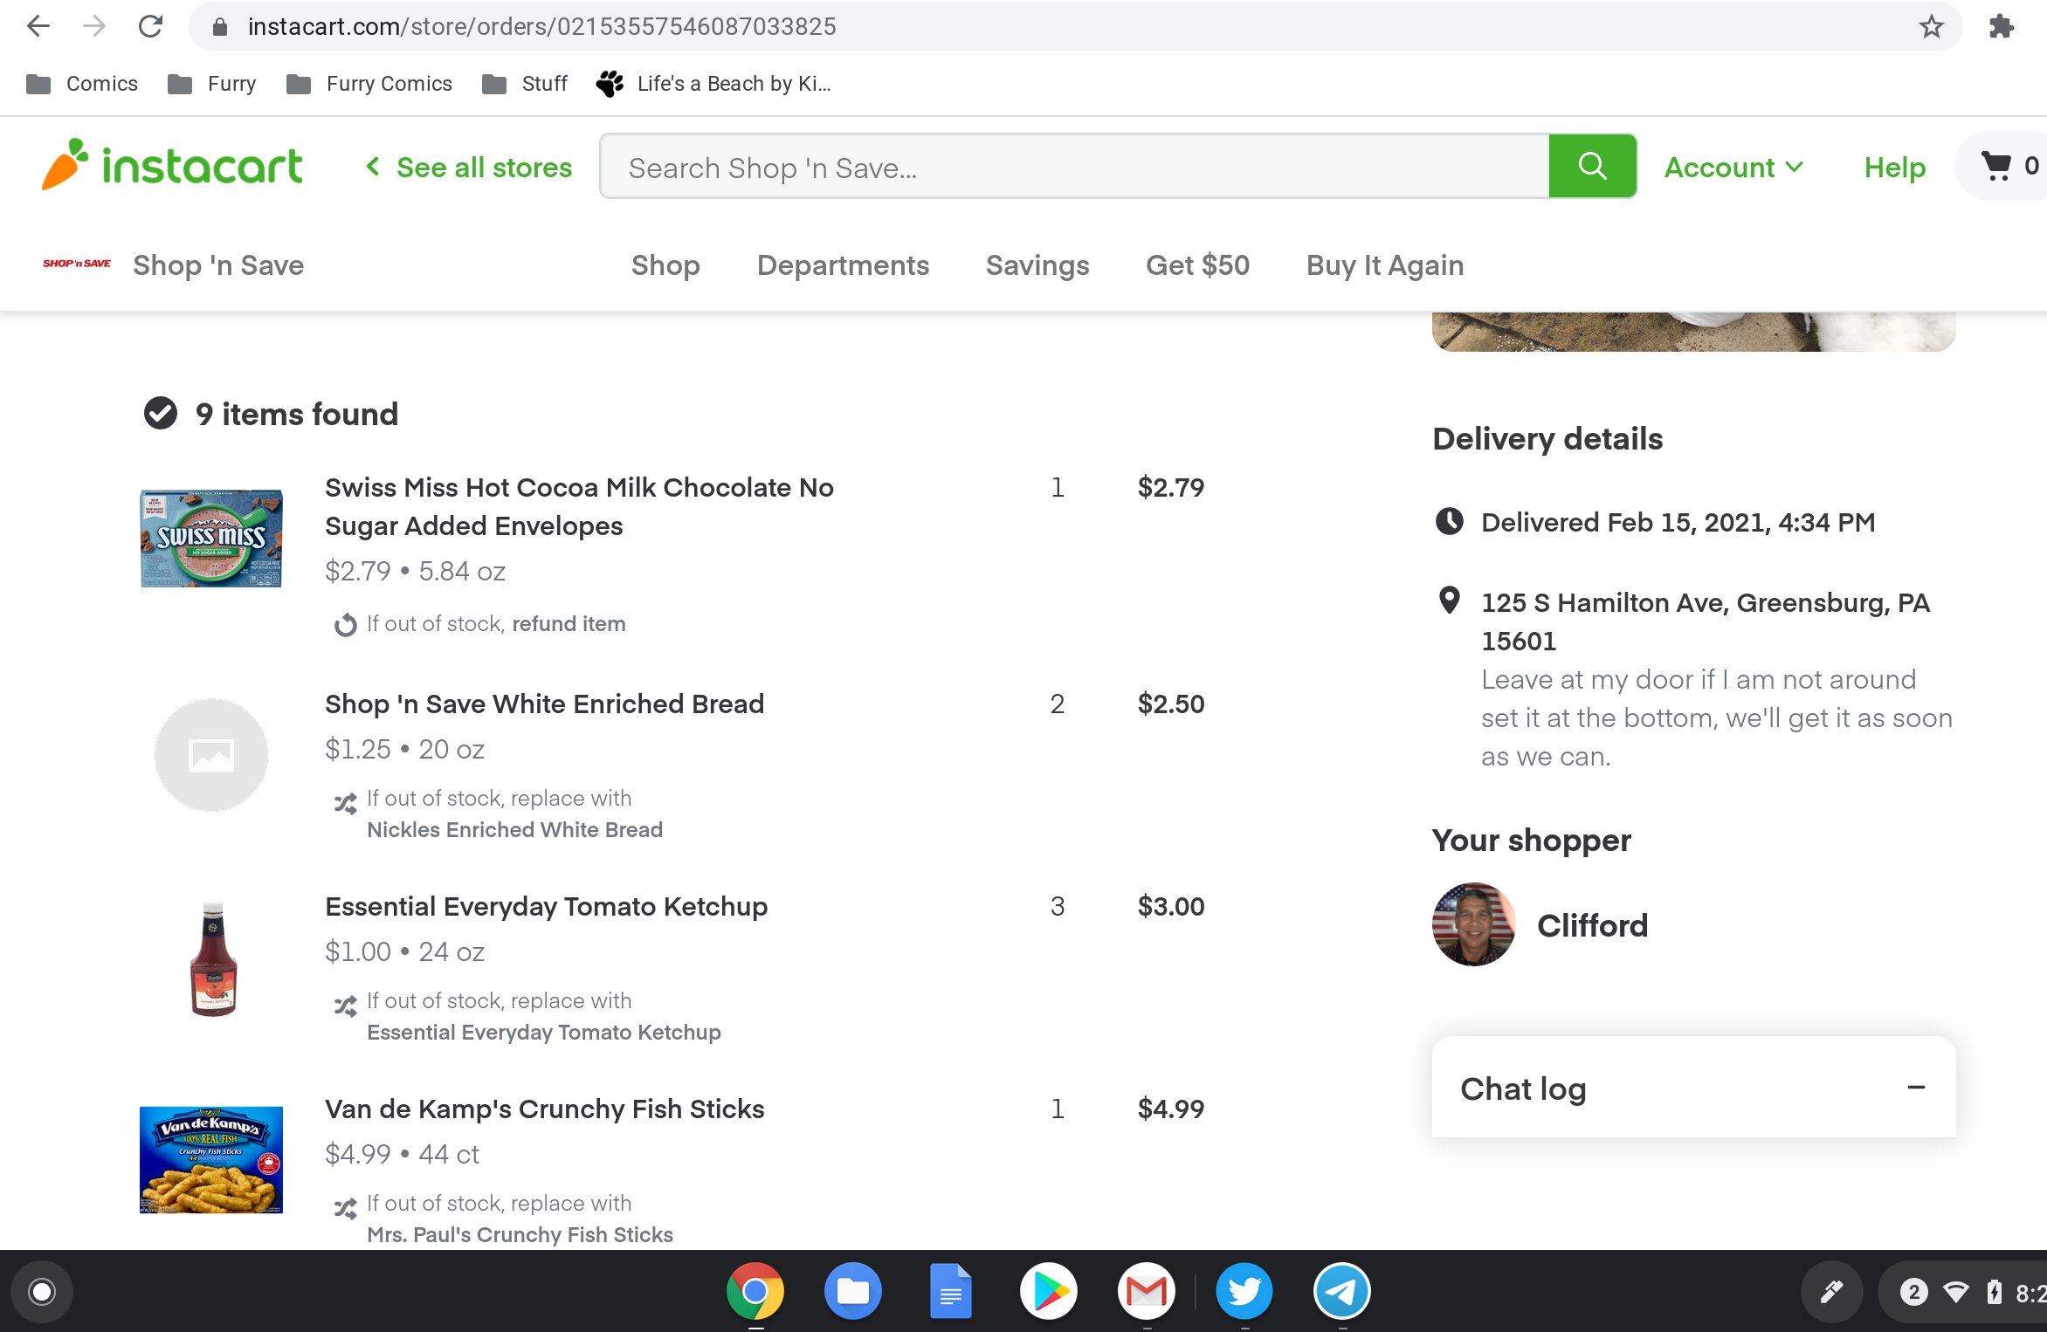
Task: Open Life's a Beach bookmark
Action: pyautogui.click(x=713, y=84)
